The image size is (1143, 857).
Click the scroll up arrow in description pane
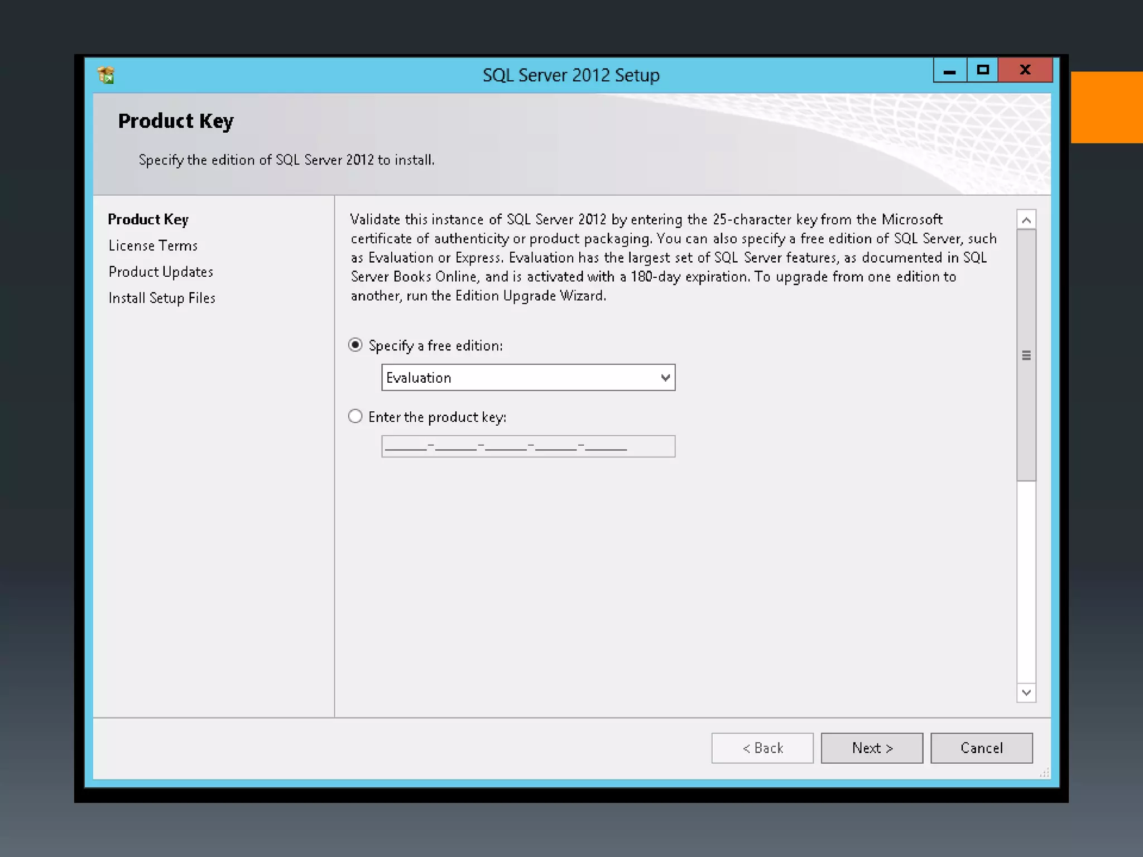(x=1026, y=220)
